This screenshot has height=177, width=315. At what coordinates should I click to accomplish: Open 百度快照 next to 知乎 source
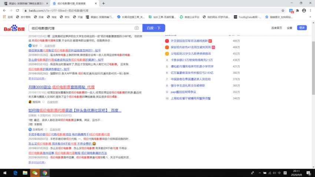tap(50, 46)
